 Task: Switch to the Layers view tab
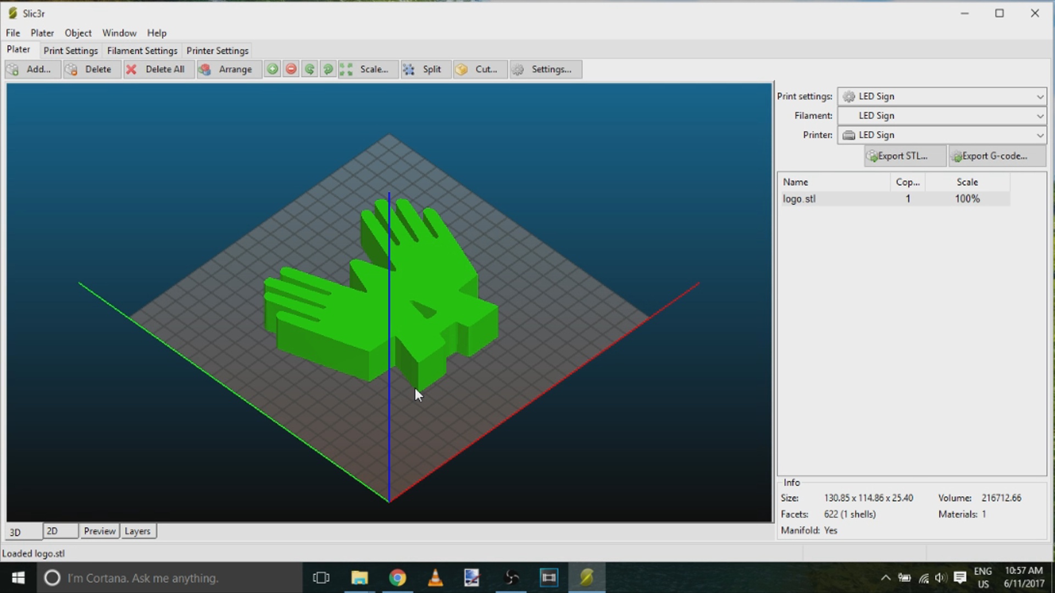pos(137,531)
